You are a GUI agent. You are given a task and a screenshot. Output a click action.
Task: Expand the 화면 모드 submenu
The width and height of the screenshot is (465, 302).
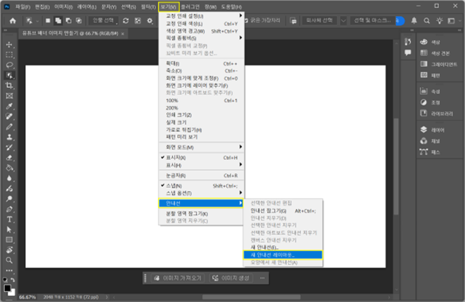[201, 147]
